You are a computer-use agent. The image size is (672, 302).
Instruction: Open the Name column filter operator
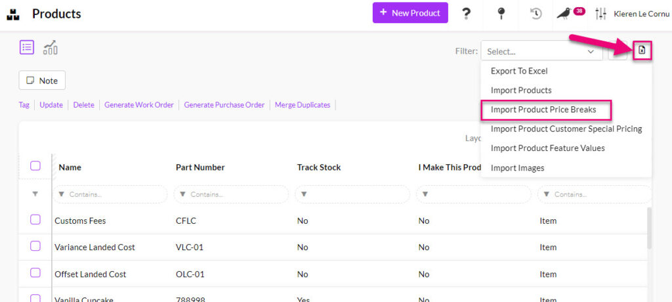[x=62, y=194]
